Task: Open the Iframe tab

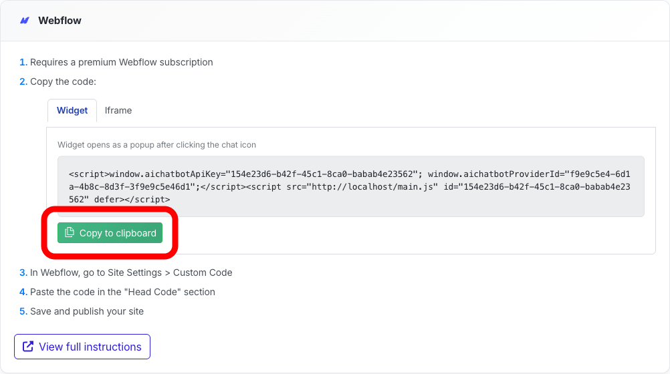Action: (x=118, y=111)
